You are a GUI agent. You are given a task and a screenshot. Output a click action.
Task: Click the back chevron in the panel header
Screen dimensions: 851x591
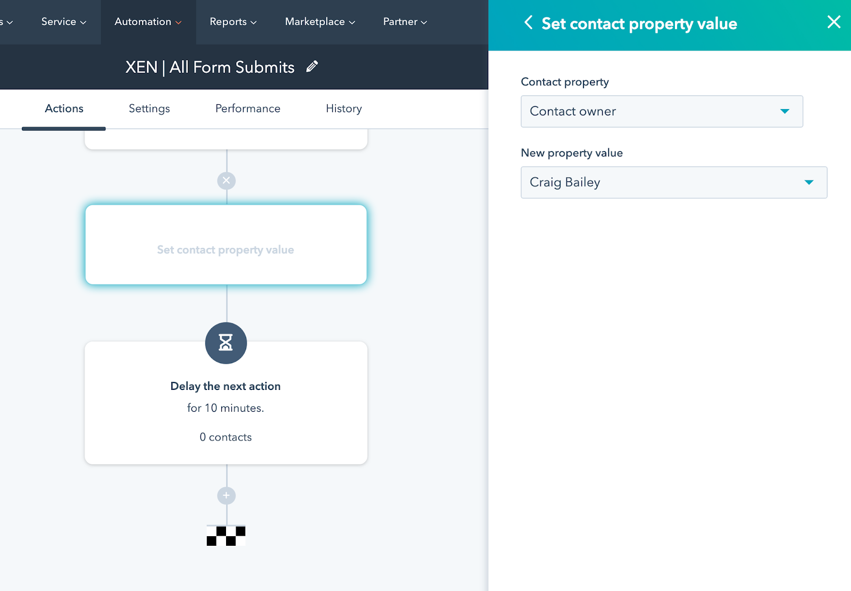pos(528,23)
